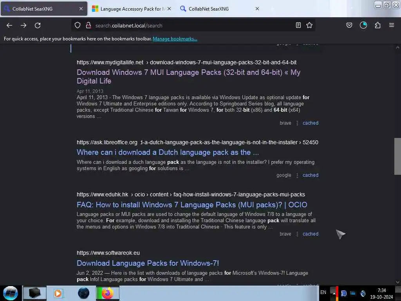Open FAQ How to install Windows 7 Language Packs
401x301 pixels.
point(192,205)
